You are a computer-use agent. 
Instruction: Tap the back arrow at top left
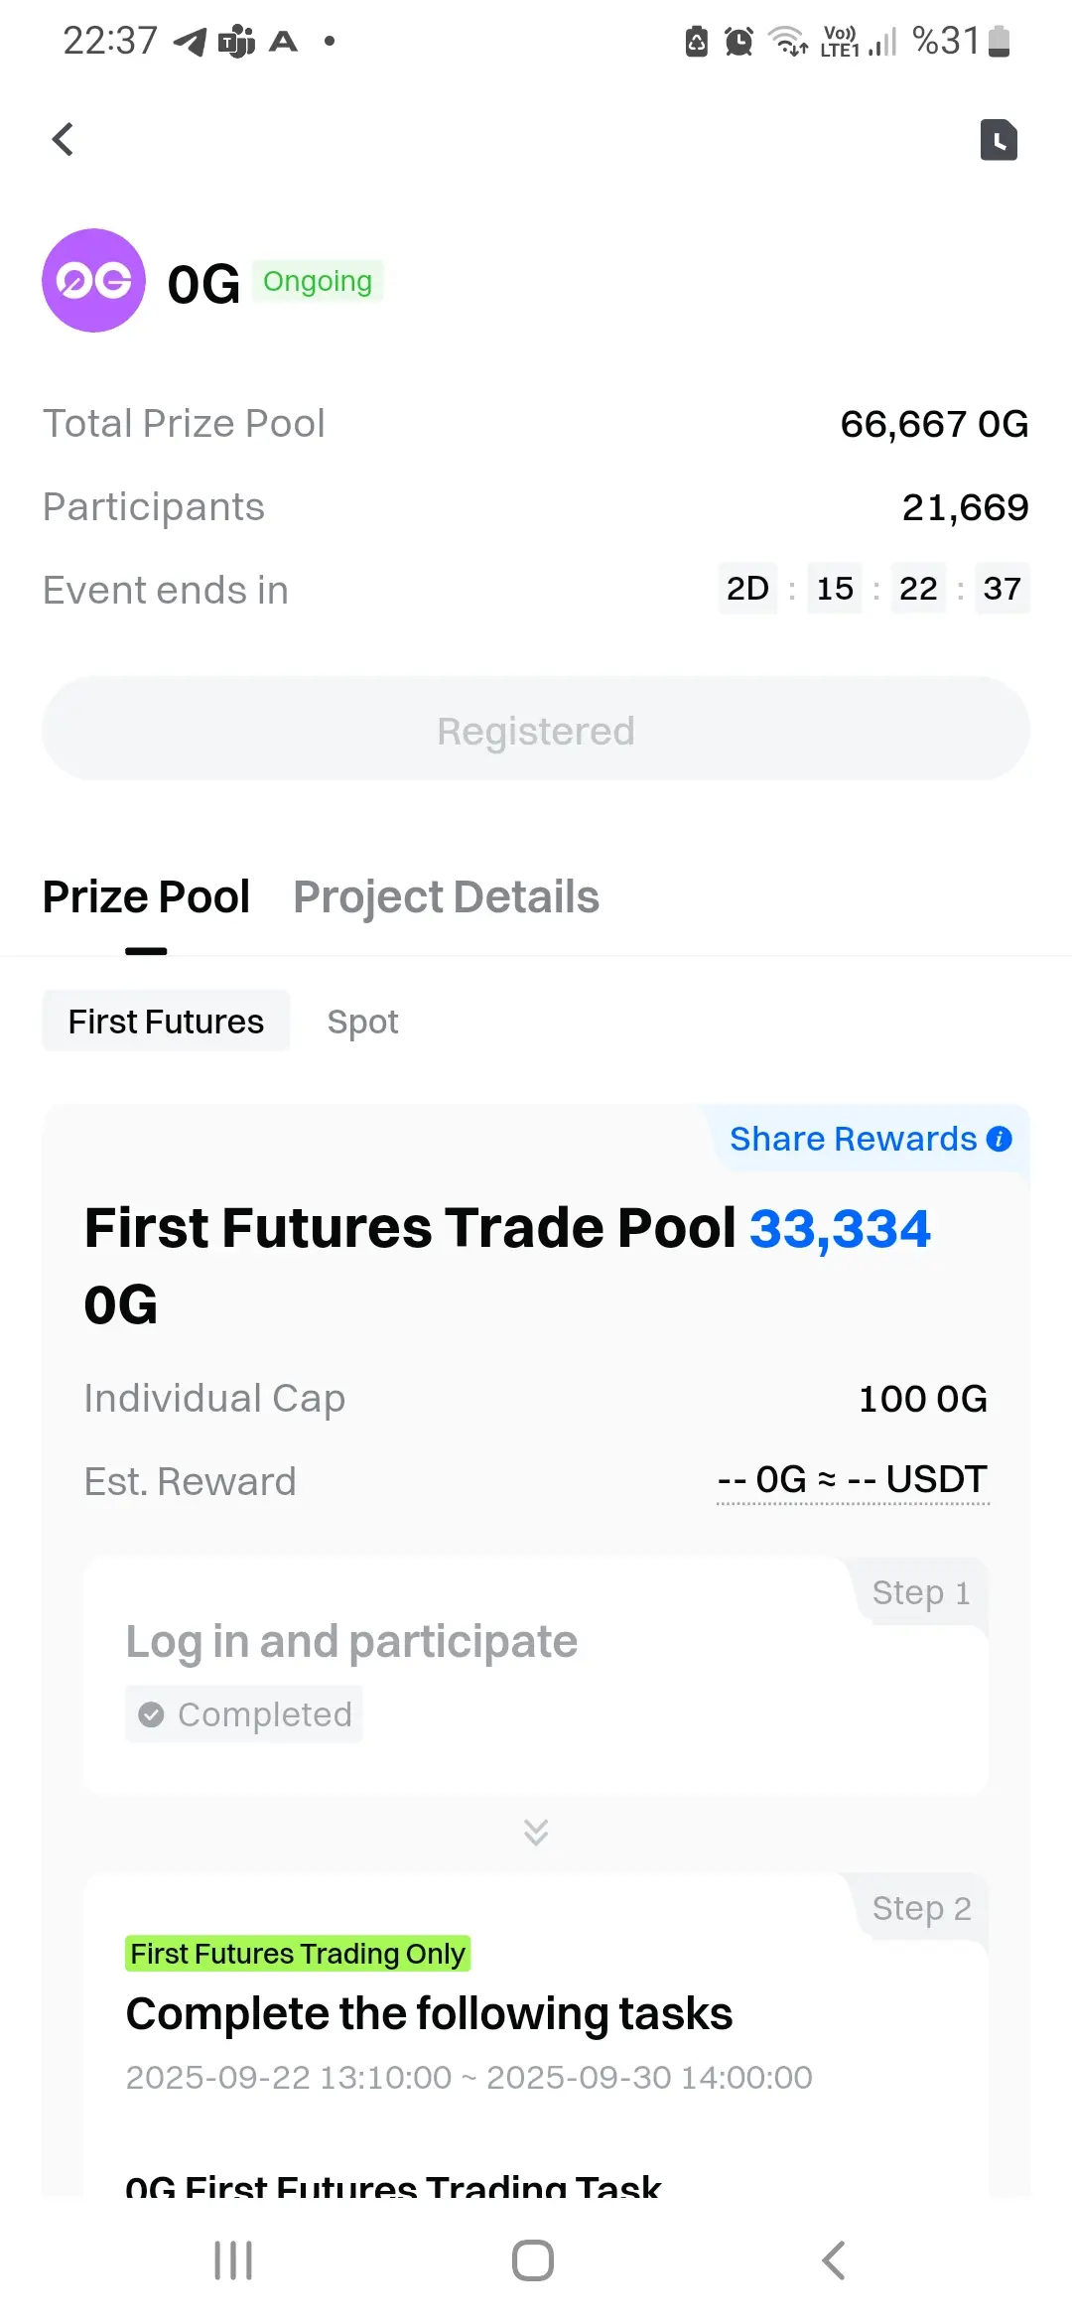(x=63, y=140)
